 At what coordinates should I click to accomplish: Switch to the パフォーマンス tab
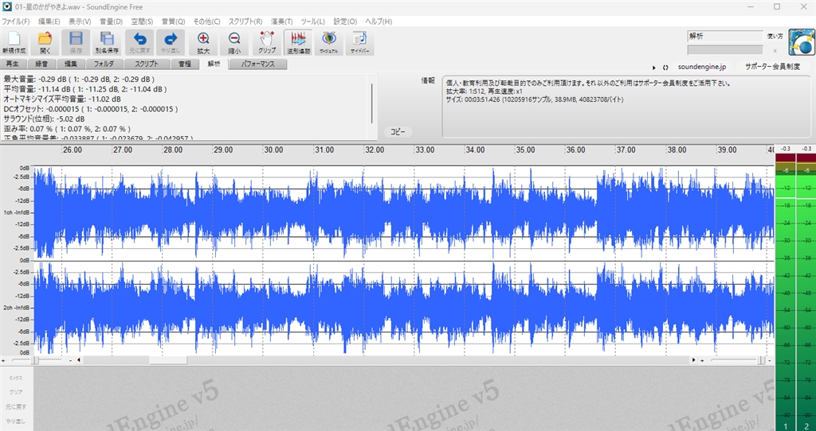pyautogui.click(x=258, y=64)
